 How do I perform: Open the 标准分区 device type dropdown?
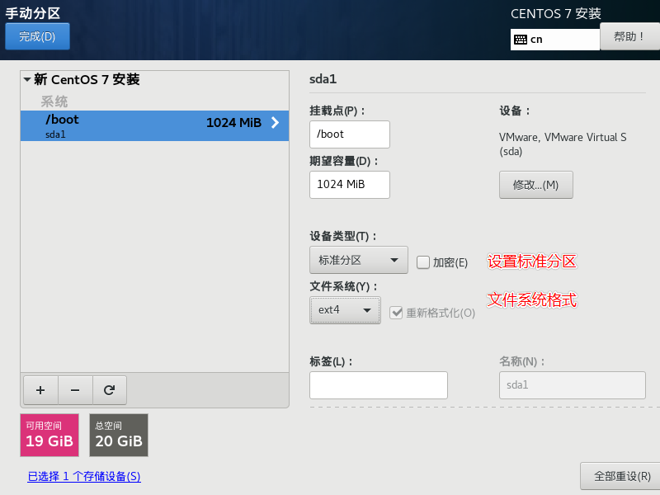(359, 260)
